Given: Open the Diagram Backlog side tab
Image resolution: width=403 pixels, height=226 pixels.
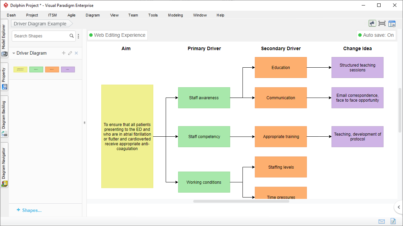Looking at the screenshot, I should (4, 117).
